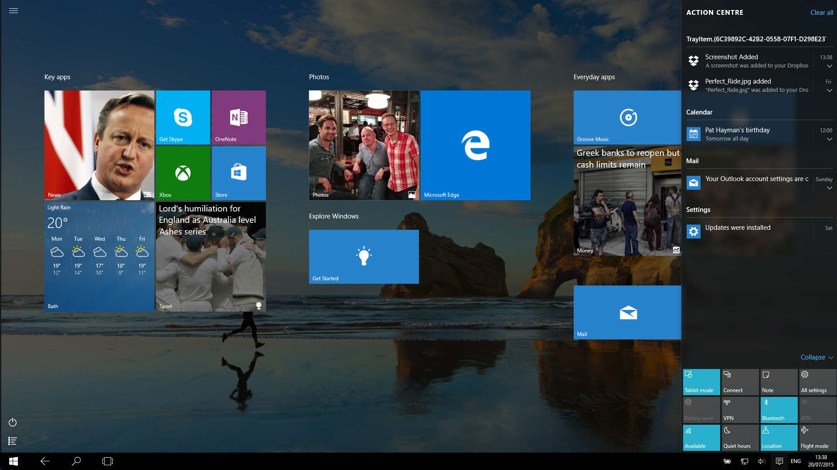Click ENG language indicator
The height and width of the screenshot is (470, 837).
(796, 461)
